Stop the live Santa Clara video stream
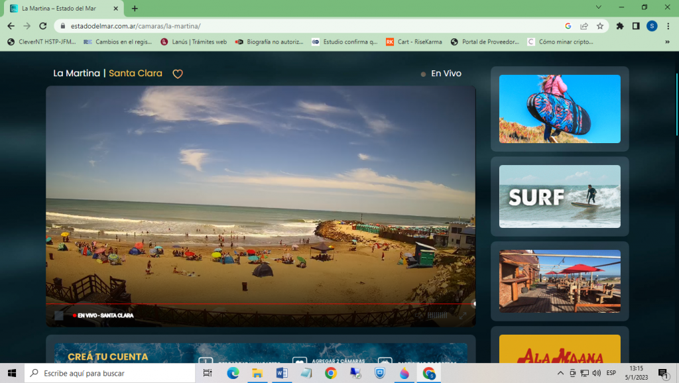 point(59,315)
